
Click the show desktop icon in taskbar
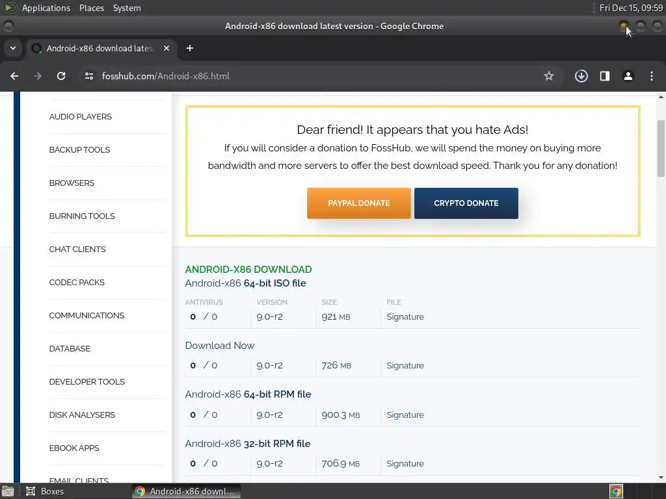click(8, 491)
